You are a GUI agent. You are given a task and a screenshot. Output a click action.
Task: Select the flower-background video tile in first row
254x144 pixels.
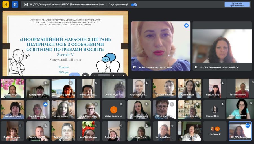point(12,88)
